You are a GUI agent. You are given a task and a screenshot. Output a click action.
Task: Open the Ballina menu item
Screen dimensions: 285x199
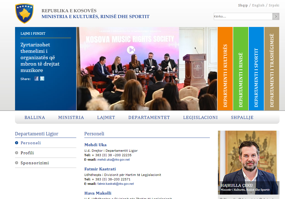[x=35, y=118]
